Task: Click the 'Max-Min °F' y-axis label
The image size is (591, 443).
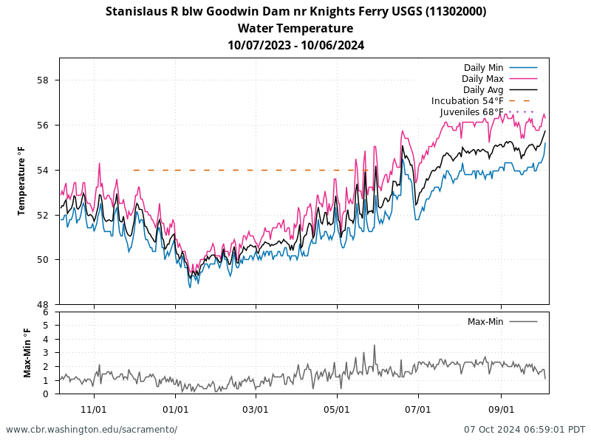Action: (x=27, y=353)
